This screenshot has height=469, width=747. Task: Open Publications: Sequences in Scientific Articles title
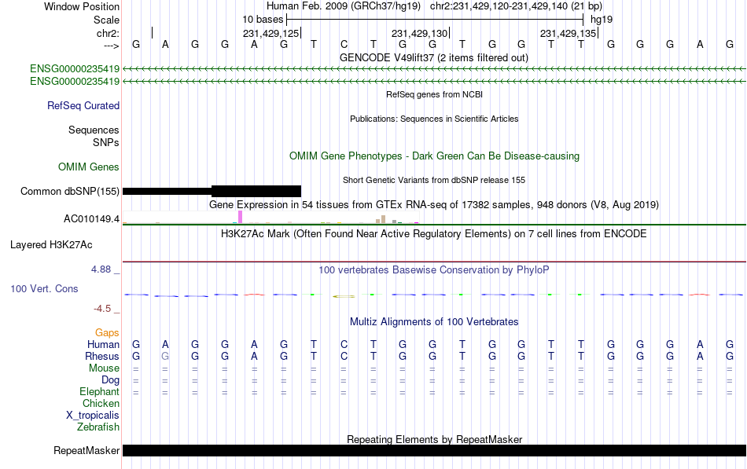[434, 119]
